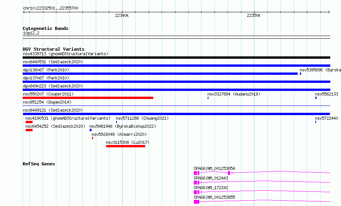
Task: Click the first exon block of SPAG6 NM_001253854
Action: coord(195,173)
